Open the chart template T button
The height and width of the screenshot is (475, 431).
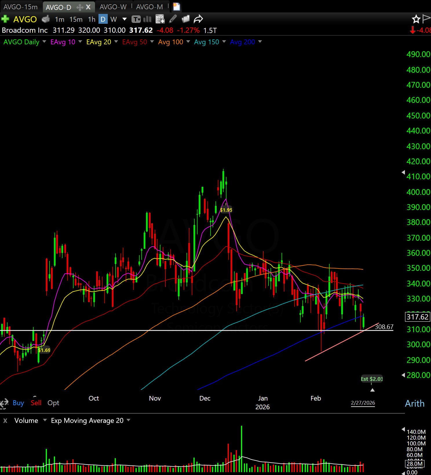136,19
